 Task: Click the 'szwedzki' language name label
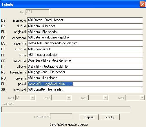(x=20, y=90)
